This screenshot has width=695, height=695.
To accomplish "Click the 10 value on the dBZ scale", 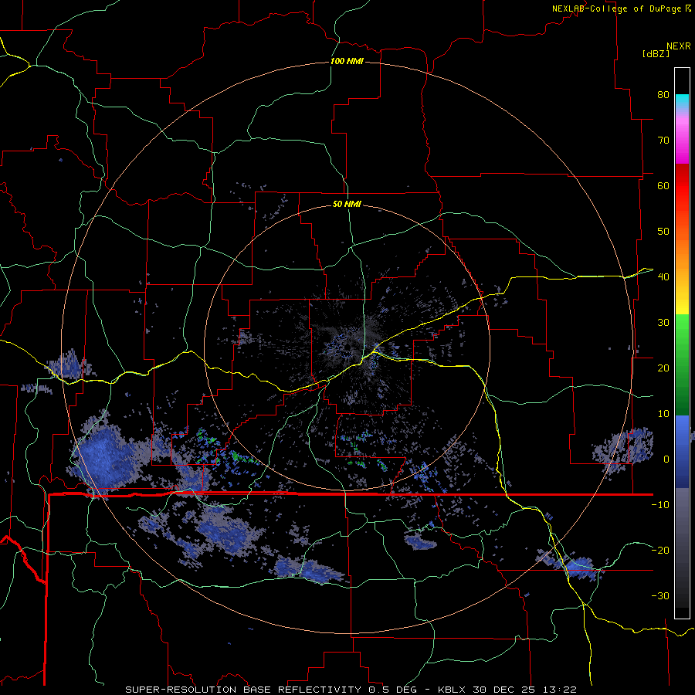I will pos(663,414).
